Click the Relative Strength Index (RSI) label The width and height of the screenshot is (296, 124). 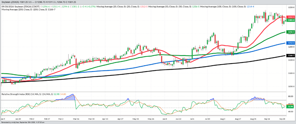click(15, 94)
